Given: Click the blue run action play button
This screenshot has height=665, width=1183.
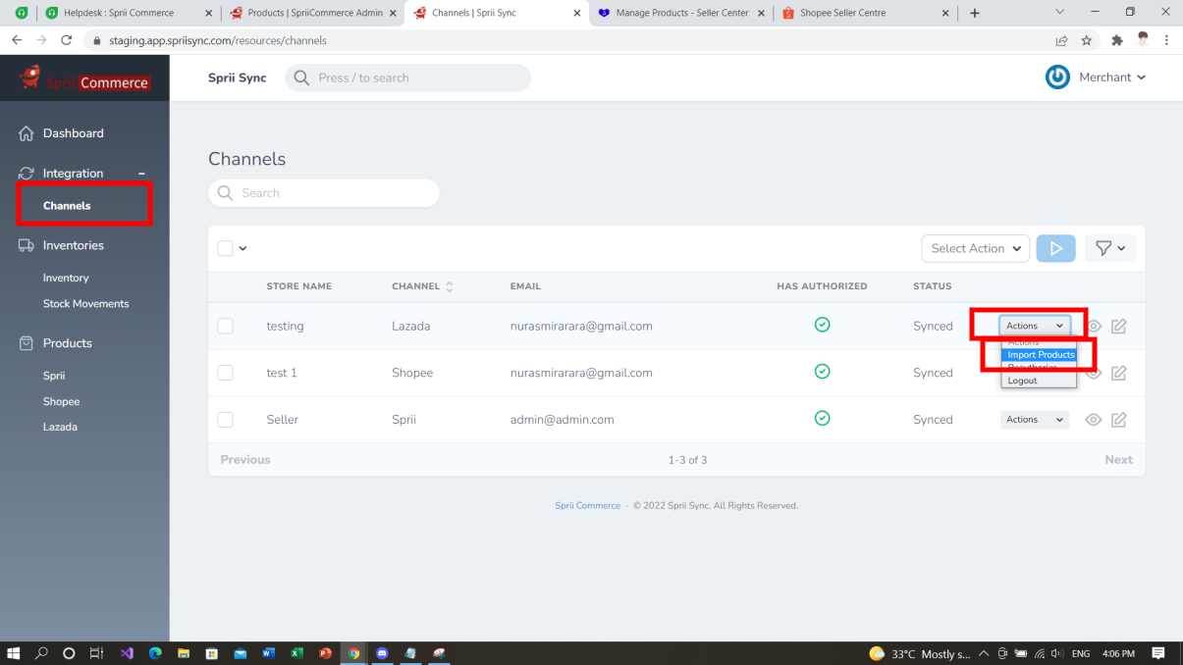Looking at the screenshot, I should (1056, 248).
